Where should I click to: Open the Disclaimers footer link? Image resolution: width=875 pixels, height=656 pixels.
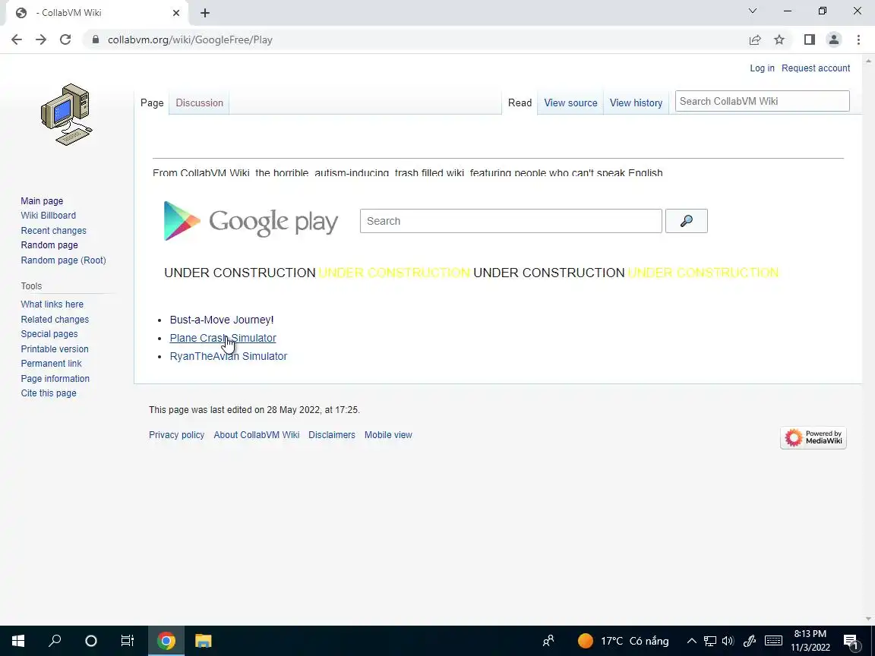click(x=331, y=435)
